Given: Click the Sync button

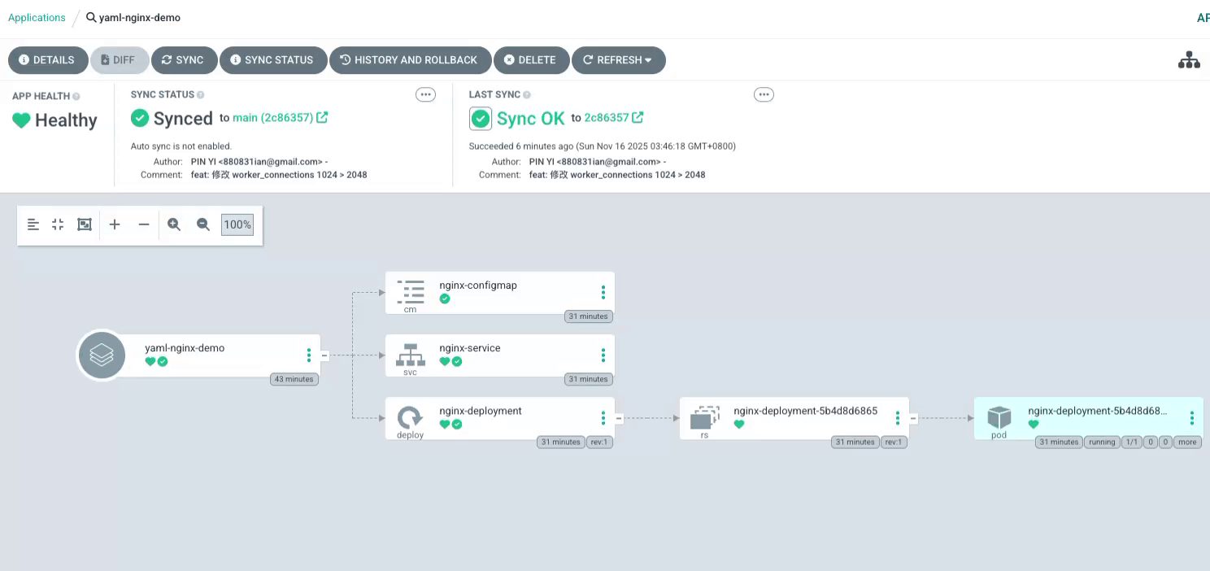Looking at the screenshot, I should (x=183, y=60).
